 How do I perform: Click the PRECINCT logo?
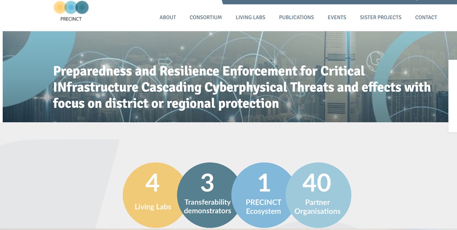click(x=71, y=11)
